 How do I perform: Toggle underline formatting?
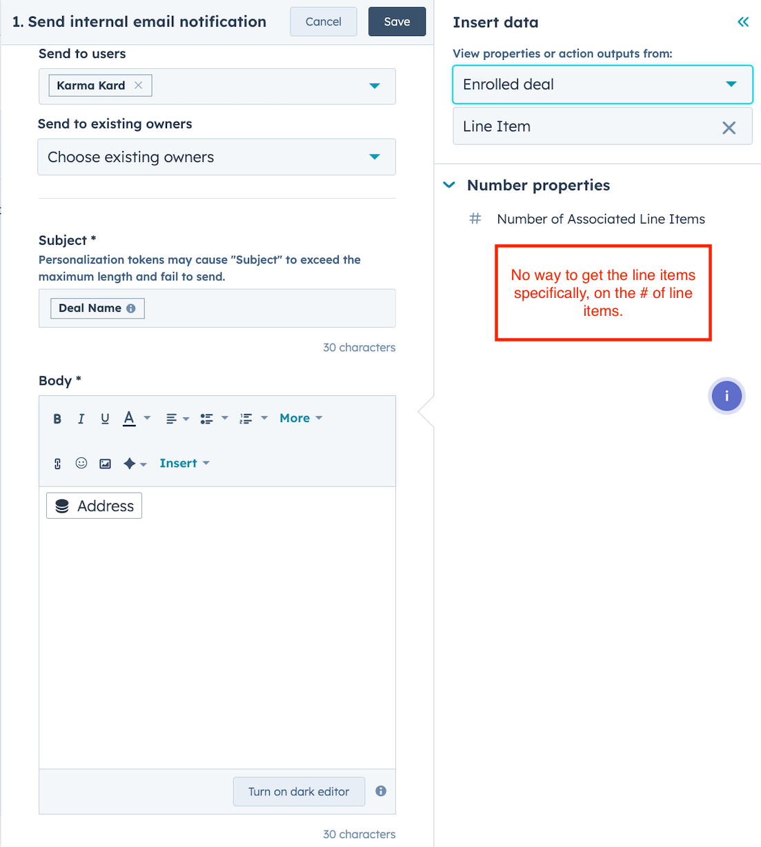(x=105, y=418)
